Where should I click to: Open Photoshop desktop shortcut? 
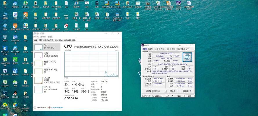pos(5,95)
